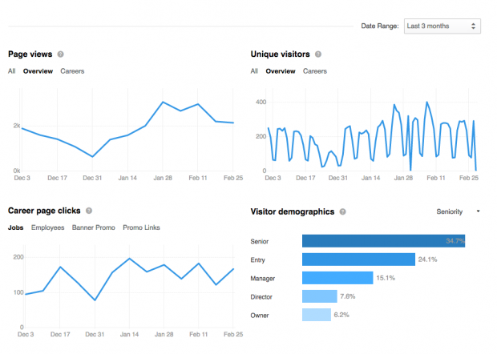
Task: Show Employees career page clicks
Action: tap(48, 227)
